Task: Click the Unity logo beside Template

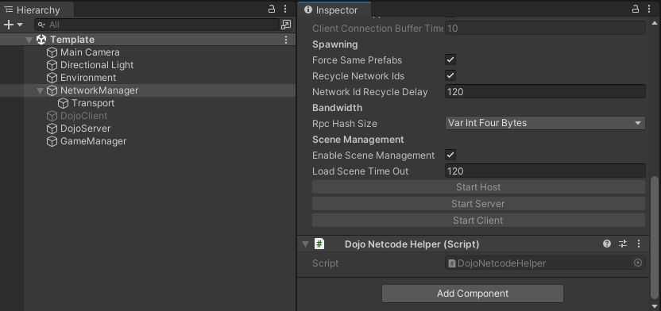Action: 41,40
